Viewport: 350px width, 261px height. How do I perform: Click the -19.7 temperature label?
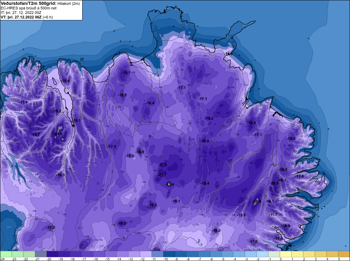[35, 134]
